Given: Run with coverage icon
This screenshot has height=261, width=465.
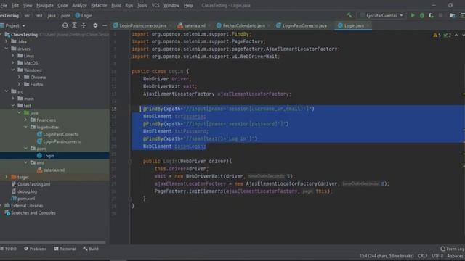Looking at the screenshot, I should [431, 15].
